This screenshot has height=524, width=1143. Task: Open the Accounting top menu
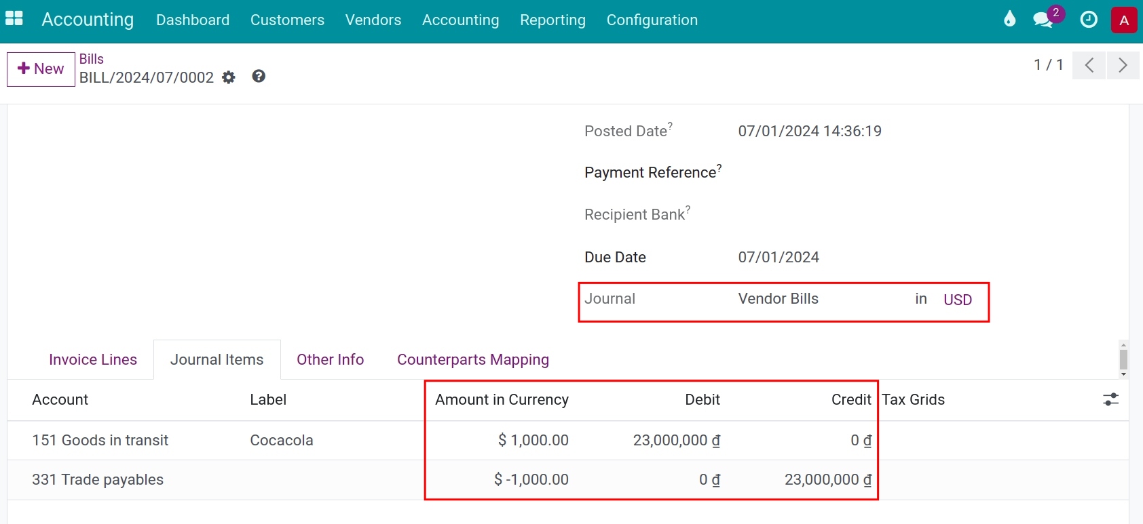pos(460,20)
